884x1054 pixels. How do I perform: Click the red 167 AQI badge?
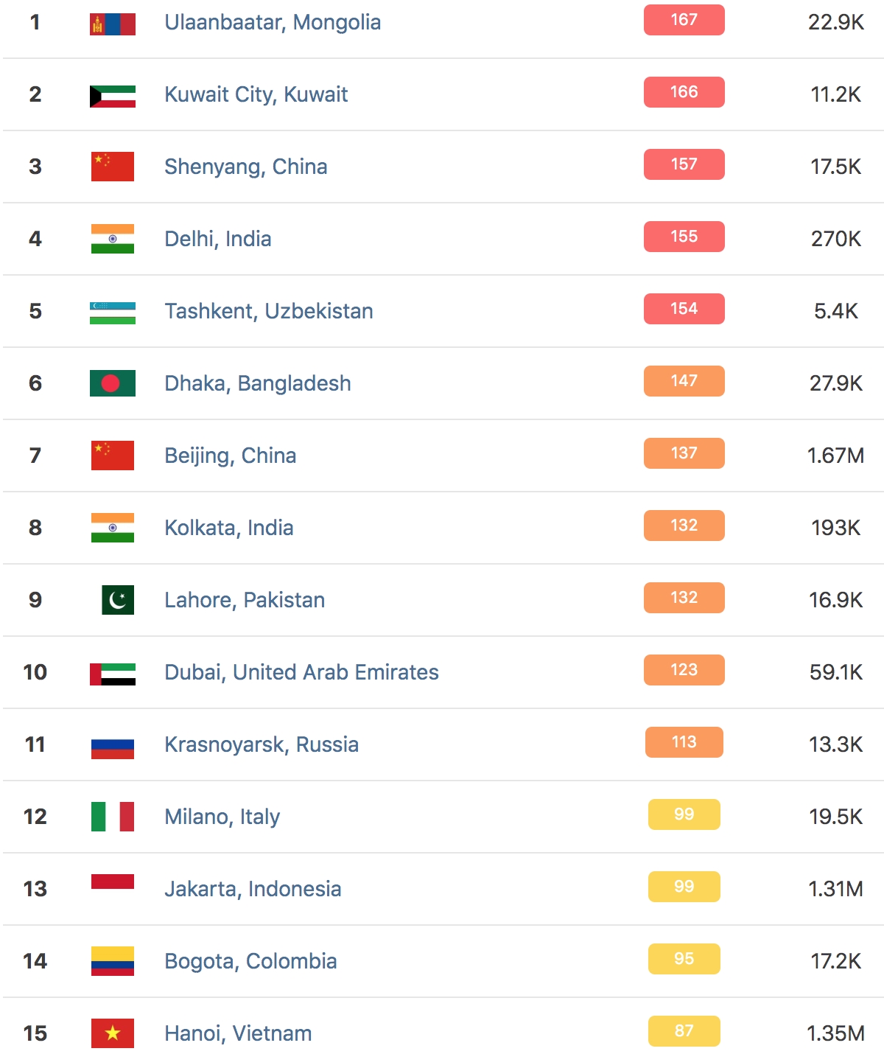(x=684, y=20)
